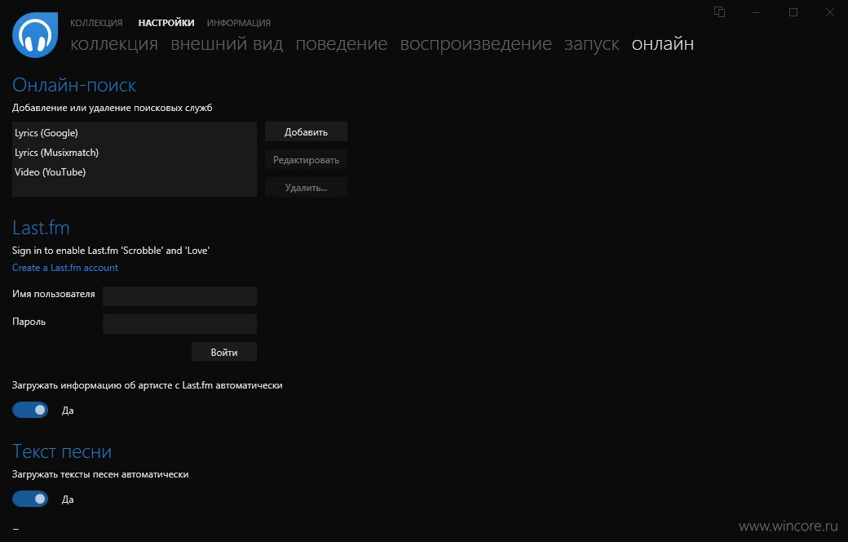
Task: Switch to the внешний вид tab
Action: 227,43
